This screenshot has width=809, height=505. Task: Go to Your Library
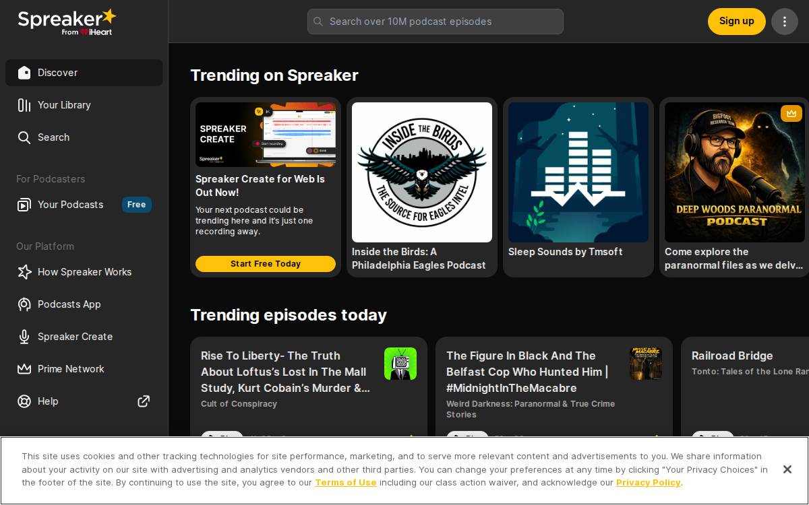pos(84,105)
